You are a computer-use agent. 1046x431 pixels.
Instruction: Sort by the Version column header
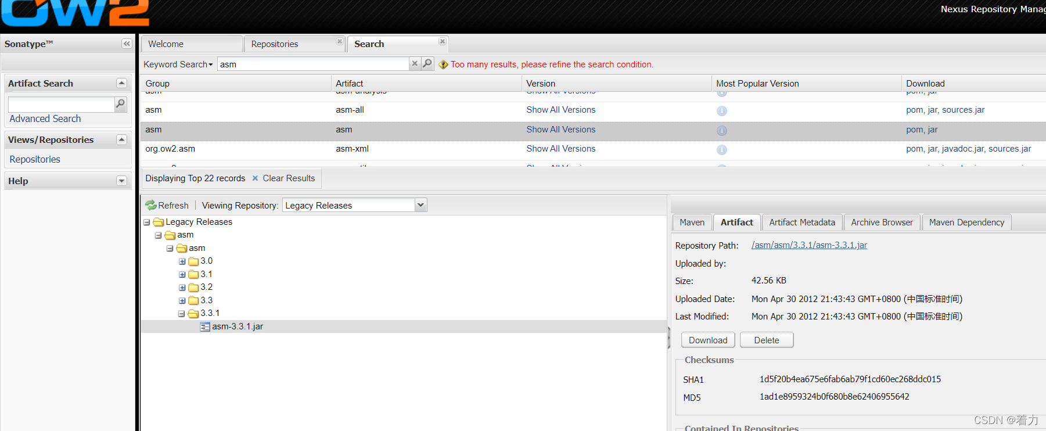[x=616, y=83]
